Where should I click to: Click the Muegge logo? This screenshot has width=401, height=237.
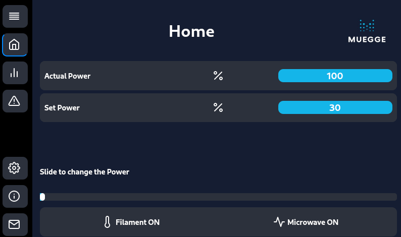[x=367, y=31]
